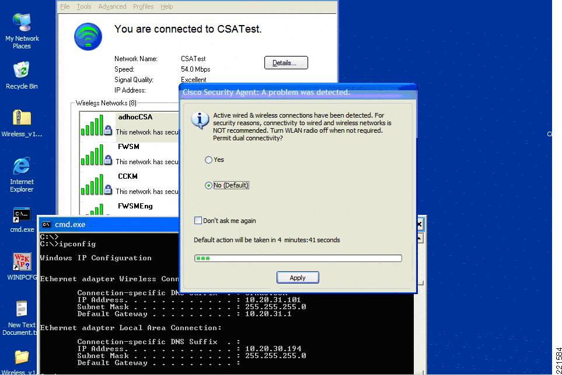Click the green wireless connection status icon
The image size is (562, 375).
tap(88, 37)
